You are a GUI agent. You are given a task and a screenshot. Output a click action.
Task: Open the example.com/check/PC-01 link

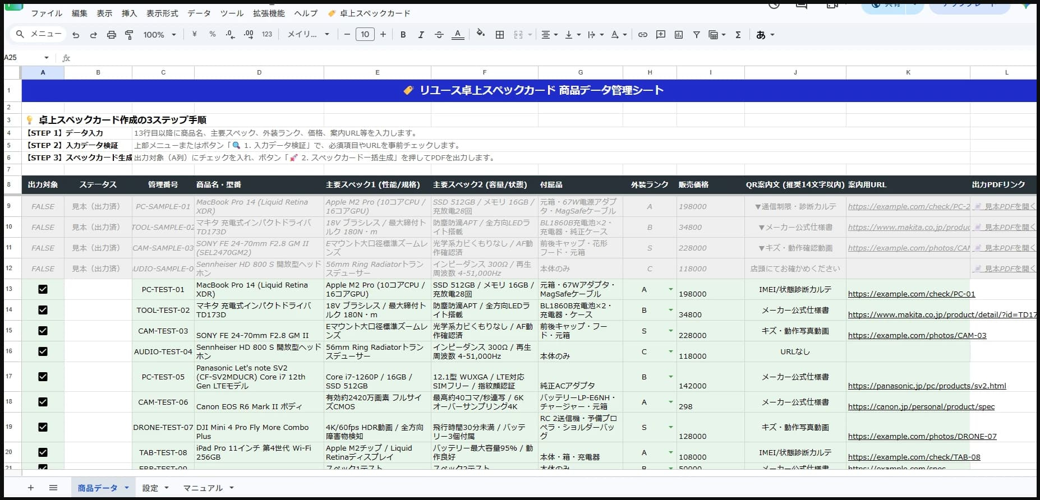click(x=912, y=294)
